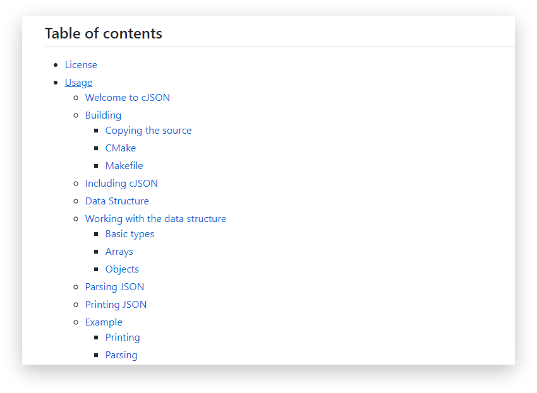Open the Basic types link
This screenshot has width=537, height=393.
tap(130, 234)
